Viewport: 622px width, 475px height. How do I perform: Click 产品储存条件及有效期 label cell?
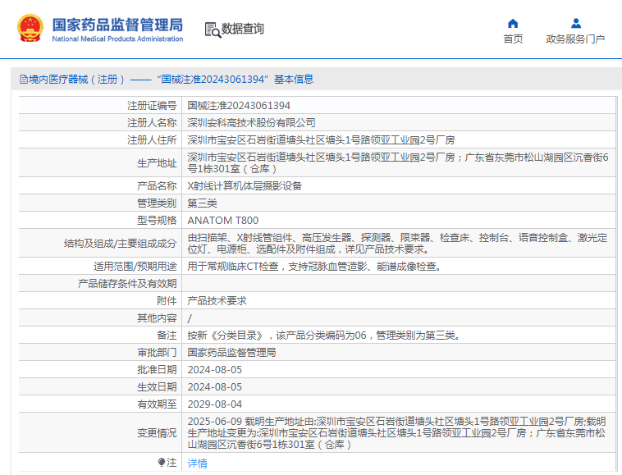coord(100,284)
